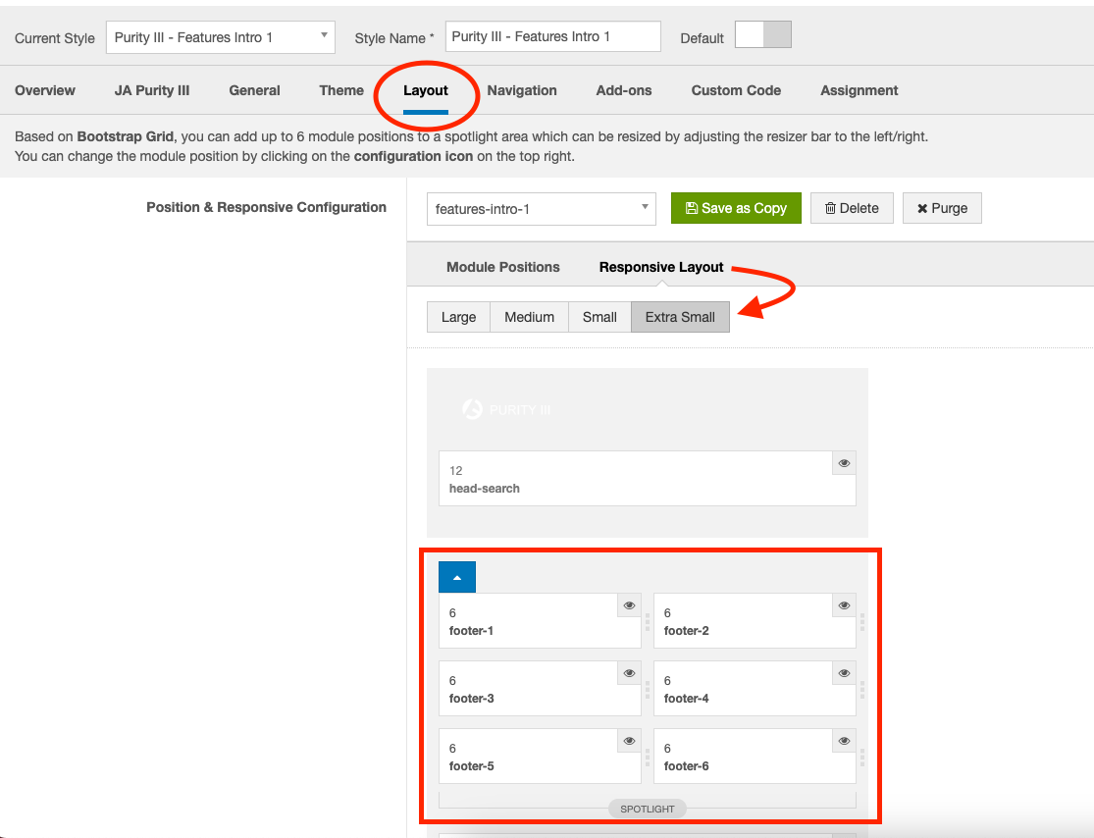1094x838 pixels.
Task: Switch the Default toggle on
Action: point(763,35)
